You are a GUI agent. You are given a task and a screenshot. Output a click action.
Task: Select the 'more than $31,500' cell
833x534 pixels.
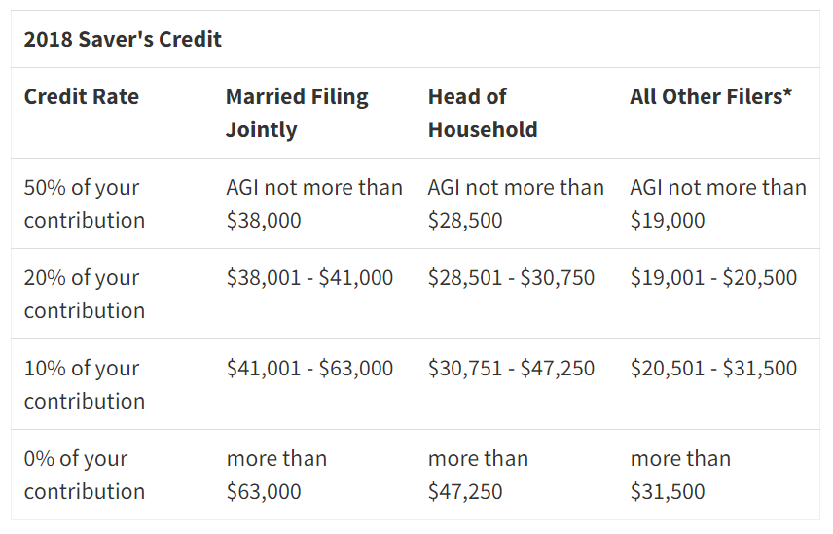pos(680,475)
